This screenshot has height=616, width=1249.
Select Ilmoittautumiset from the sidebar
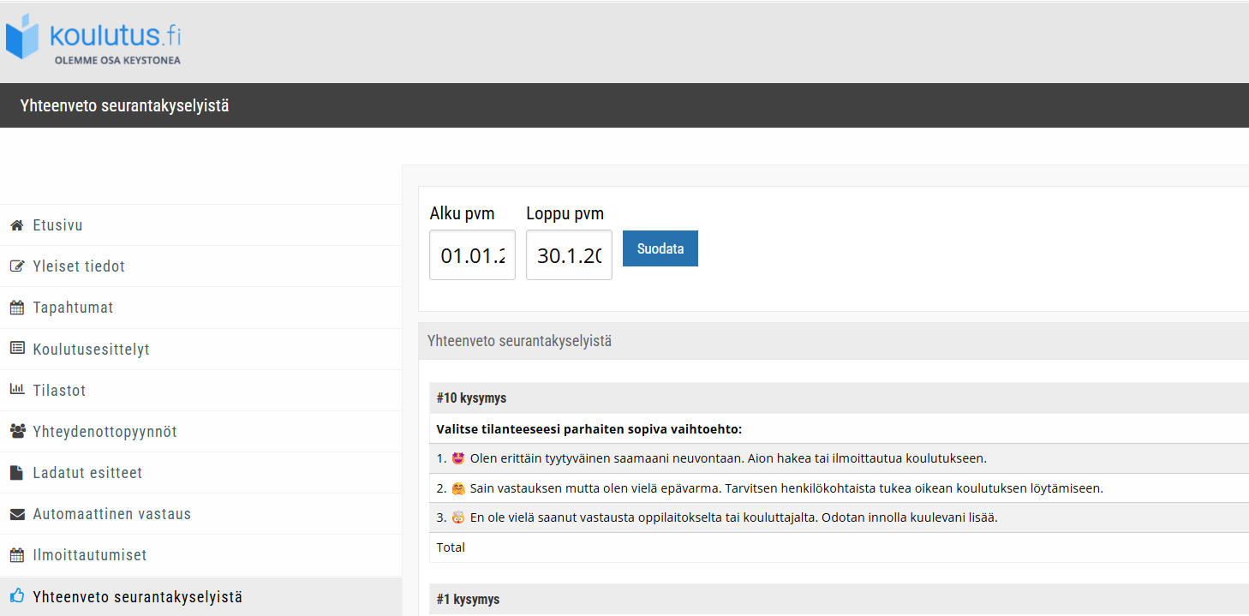point(90,555)
